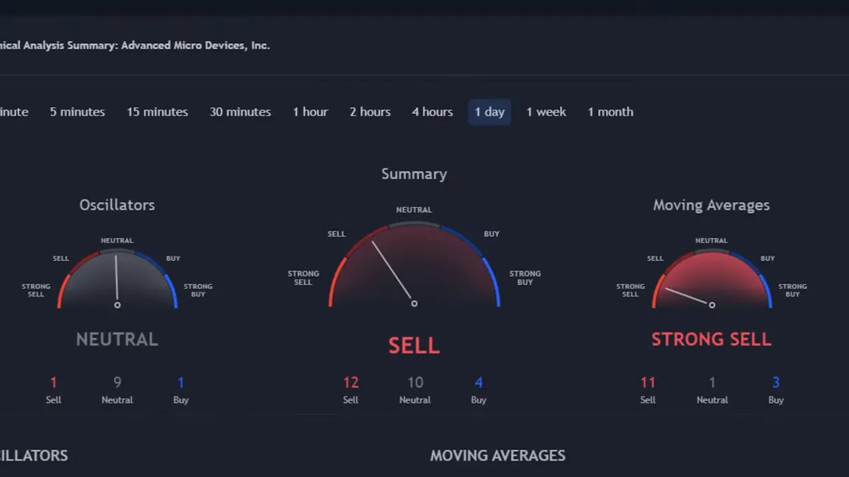Click the Summary SELL gauge
Screen dimensions: 849x477
tap(414, 265)
